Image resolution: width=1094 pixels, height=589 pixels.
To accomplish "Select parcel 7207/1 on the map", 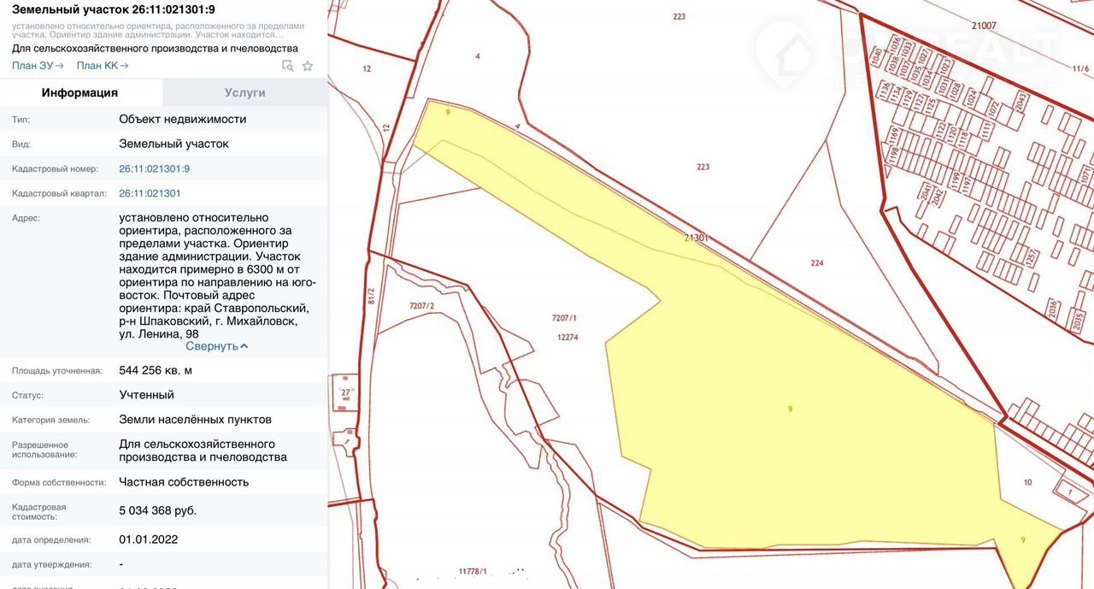I will [565, 318].
